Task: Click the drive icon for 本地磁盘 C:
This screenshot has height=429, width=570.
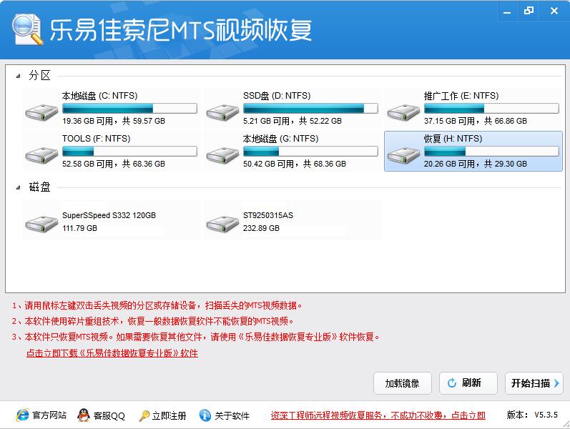Action: click(x=41, y=112)
